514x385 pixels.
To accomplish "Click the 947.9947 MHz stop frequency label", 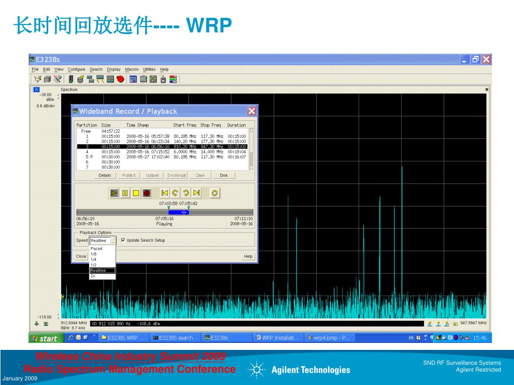I will [x=473, y=323].
